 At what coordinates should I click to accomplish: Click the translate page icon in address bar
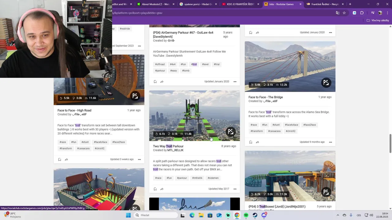tap(337, 13)
